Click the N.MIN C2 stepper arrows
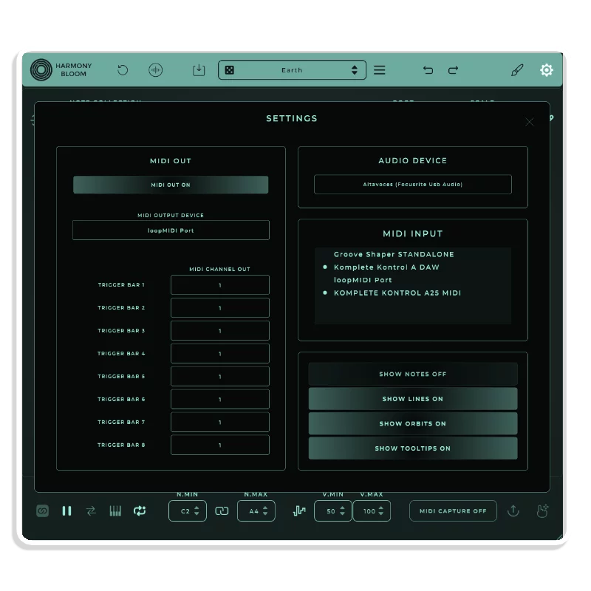 [197, 511]
